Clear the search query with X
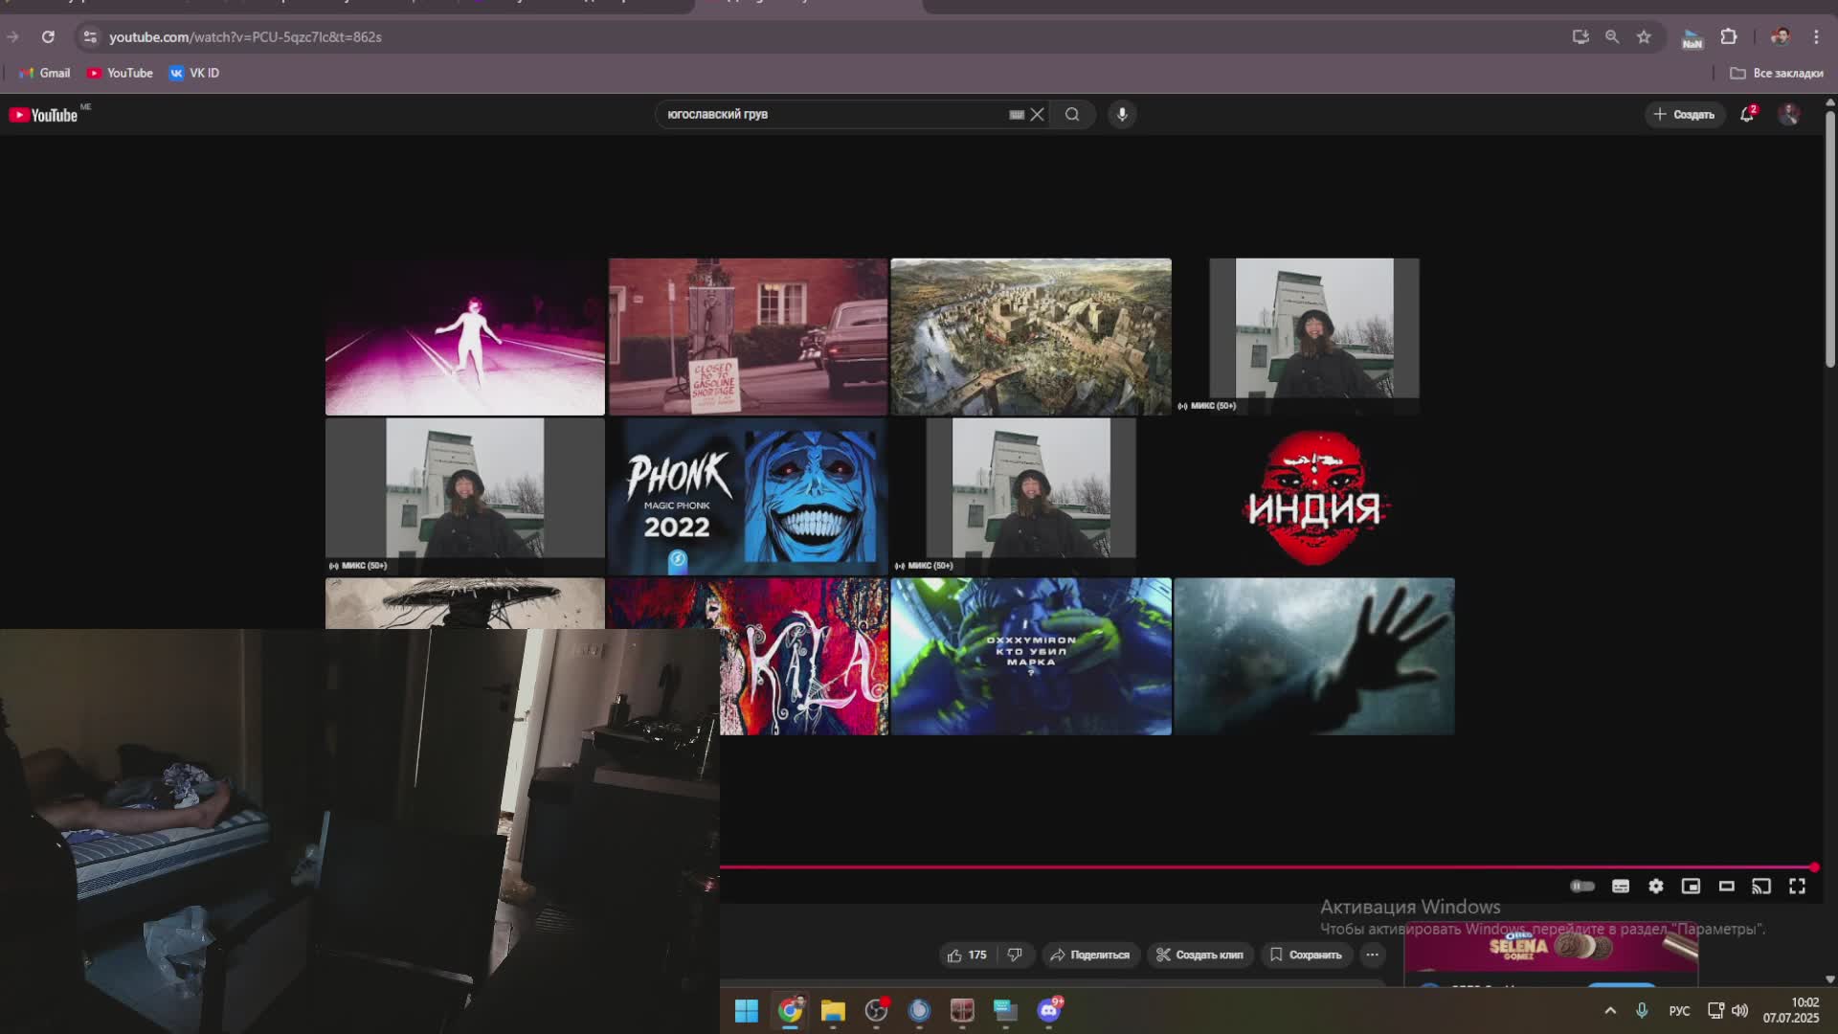This screenshot has width=1838, height=1034. click(x=1037, y=114)
